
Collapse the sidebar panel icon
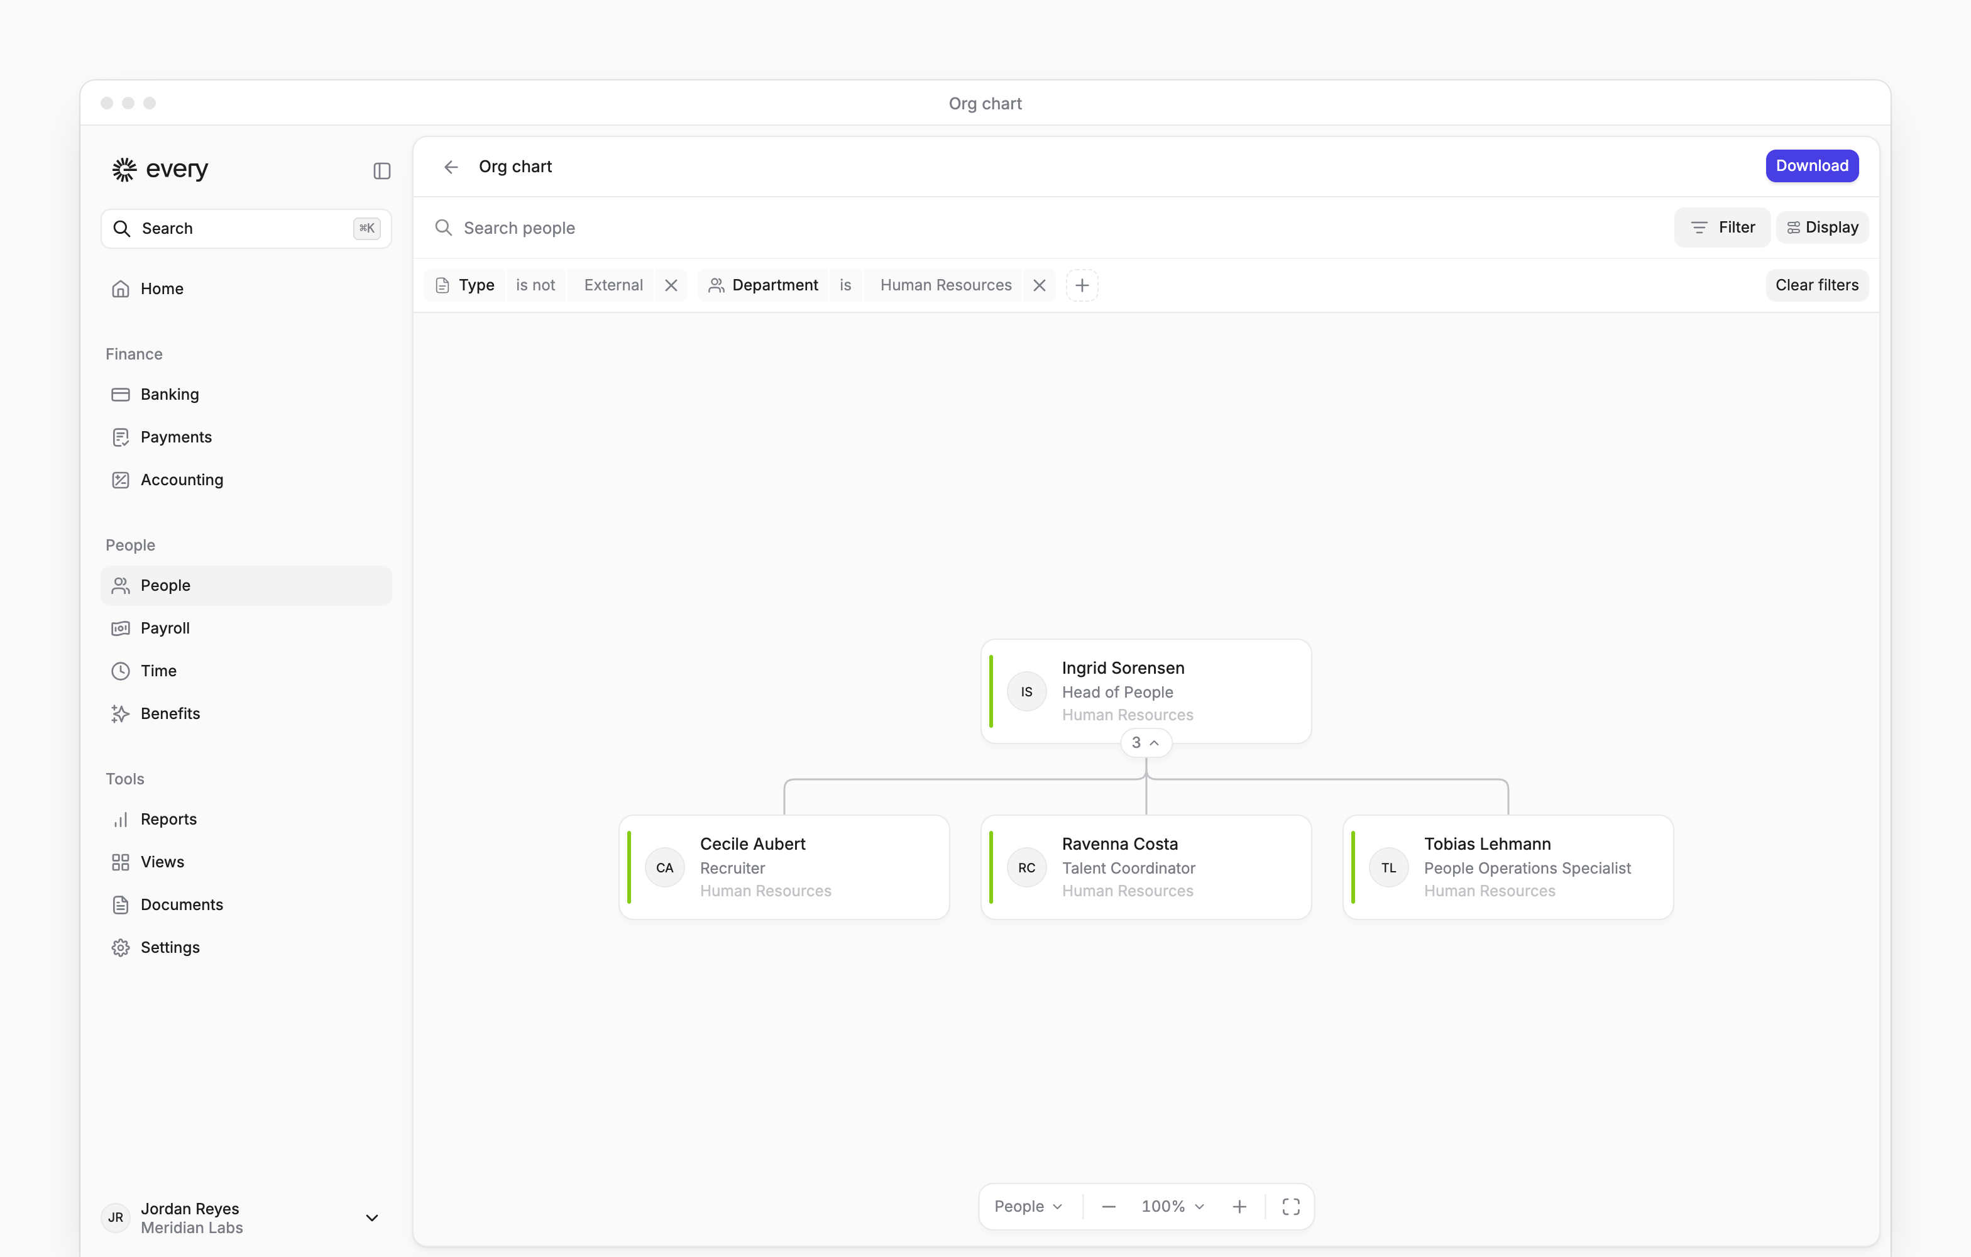pos(382,170)
